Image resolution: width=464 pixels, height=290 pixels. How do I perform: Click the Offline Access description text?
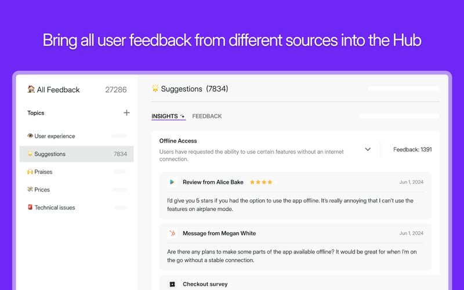252,155
